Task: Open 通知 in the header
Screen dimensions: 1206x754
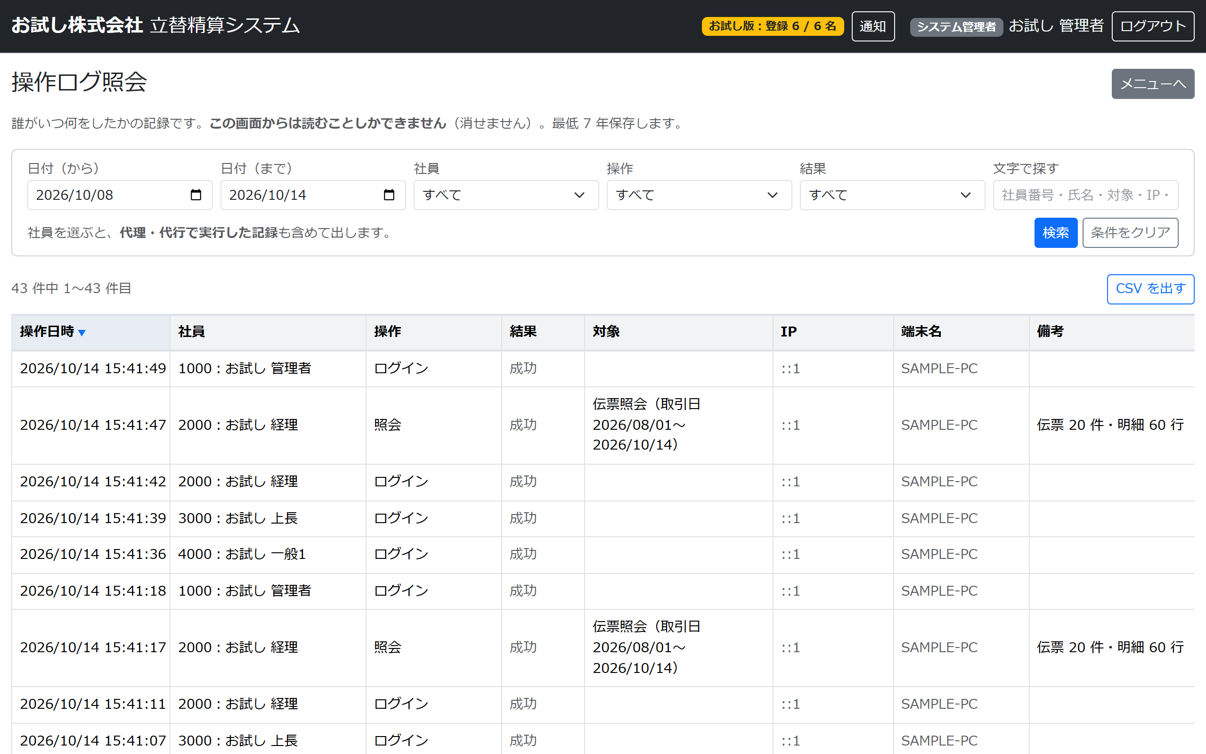Action: [x=872, y=26]
